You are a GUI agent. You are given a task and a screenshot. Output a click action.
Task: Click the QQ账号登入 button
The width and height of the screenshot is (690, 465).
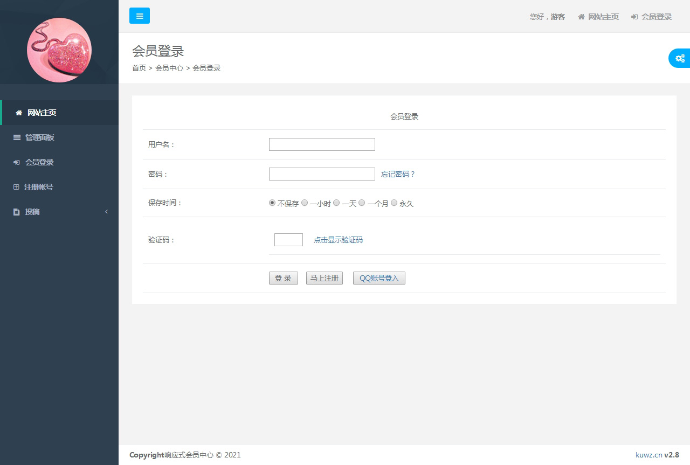coord(379,278)
